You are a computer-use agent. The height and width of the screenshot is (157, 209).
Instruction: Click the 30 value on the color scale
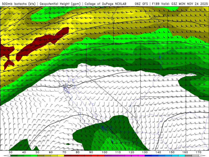click(x=10, y=152)
